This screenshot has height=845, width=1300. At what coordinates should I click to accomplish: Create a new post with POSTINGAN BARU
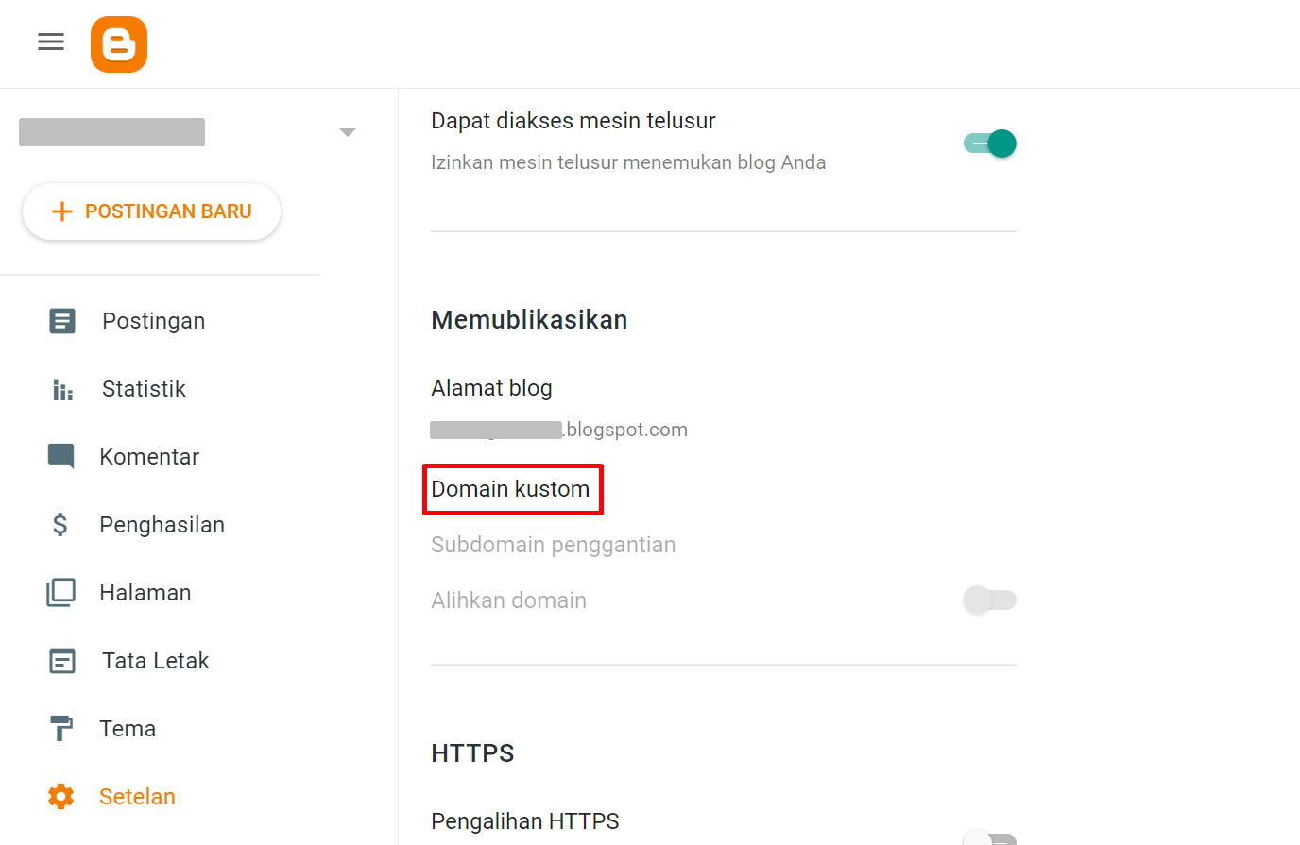click(151, 211)
